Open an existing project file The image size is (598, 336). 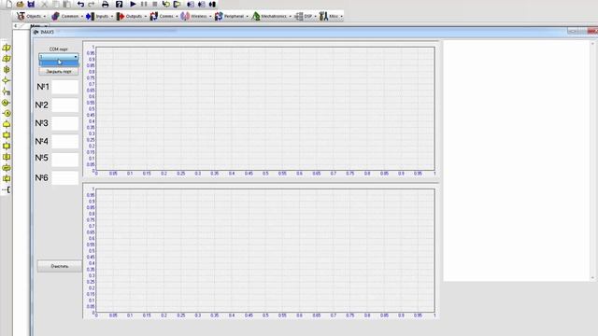click(x=21, y=4)
